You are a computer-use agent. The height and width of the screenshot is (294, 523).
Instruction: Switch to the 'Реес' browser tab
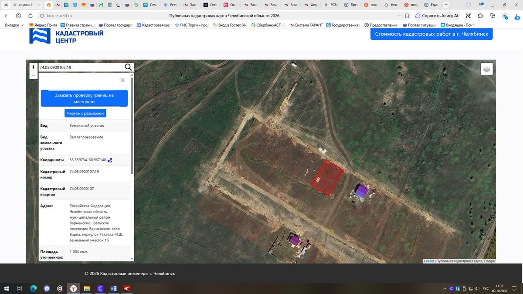pos(170,5)
